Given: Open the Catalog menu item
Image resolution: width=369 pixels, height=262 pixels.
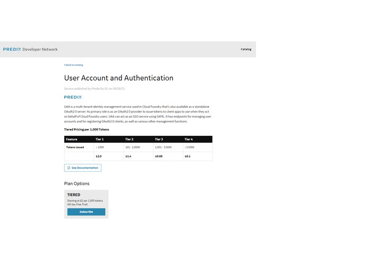Looking at the screenshot, I should click(x=246, y=49).
